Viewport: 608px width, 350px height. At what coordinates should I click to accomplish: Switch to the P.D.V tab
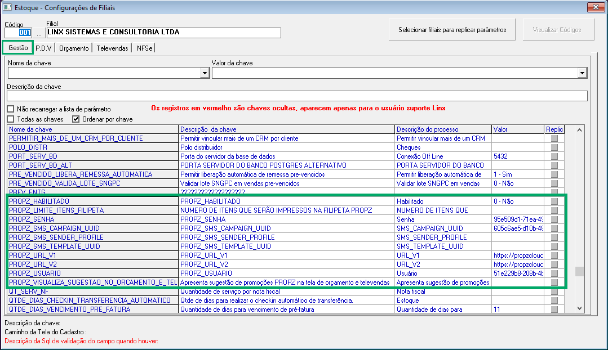tap(43, 48)
